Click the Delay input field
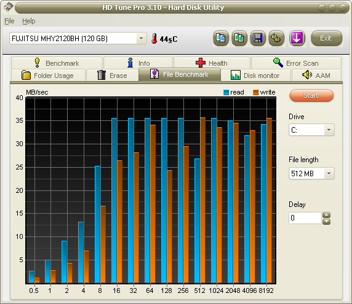 [305, 218]
